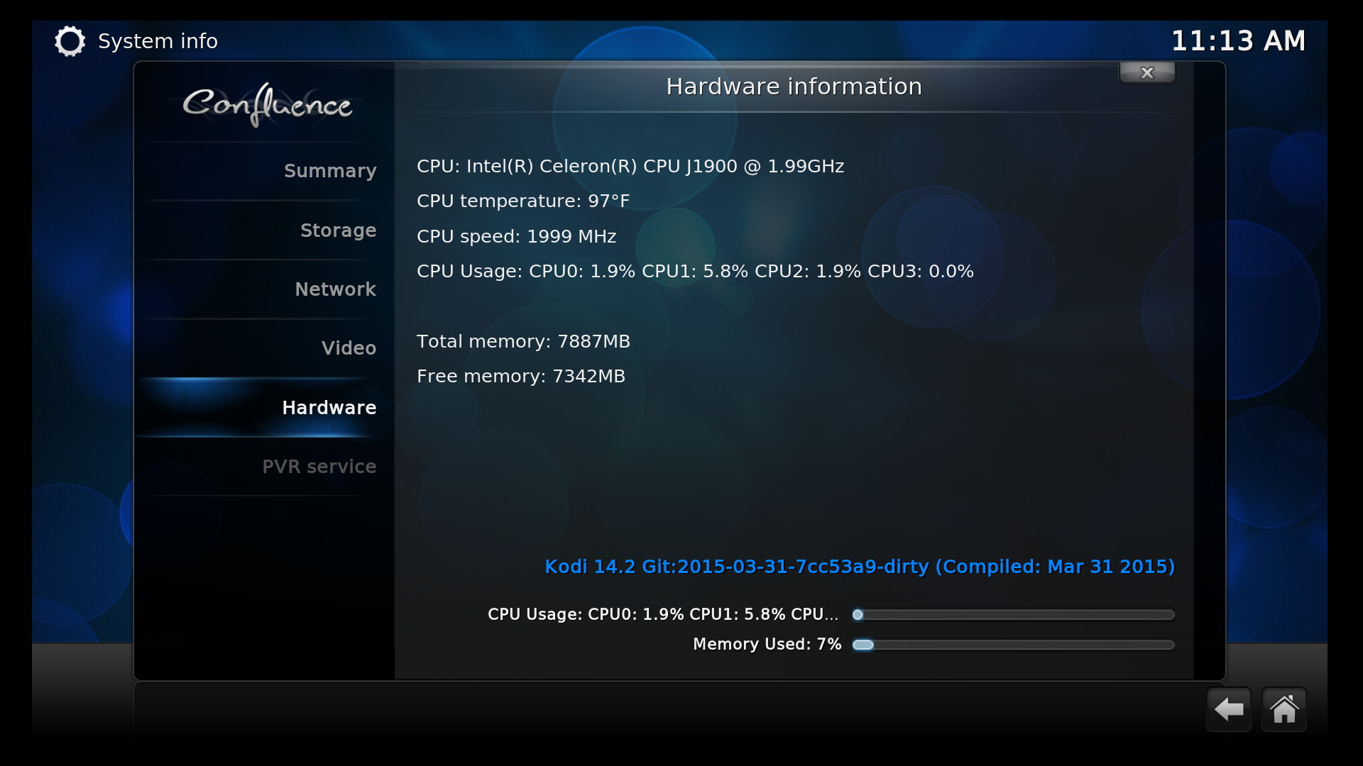The height and width of the screenshot is (766, 1363).
Task: Click the 'CPU temperature: 97°F' line
Action: tap(523, 201)
